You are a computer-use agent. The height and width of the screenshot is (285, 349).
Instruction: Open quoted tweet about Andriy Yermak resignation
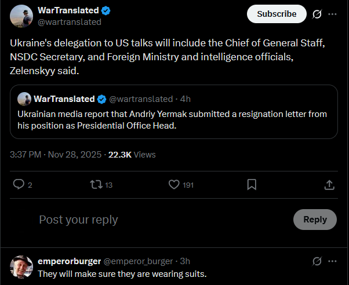(174, 112)
